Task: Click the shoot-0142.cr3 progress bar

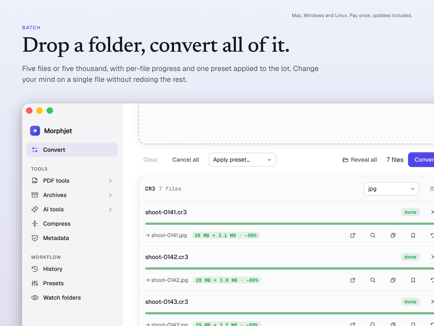Action: tap(290, 268)
